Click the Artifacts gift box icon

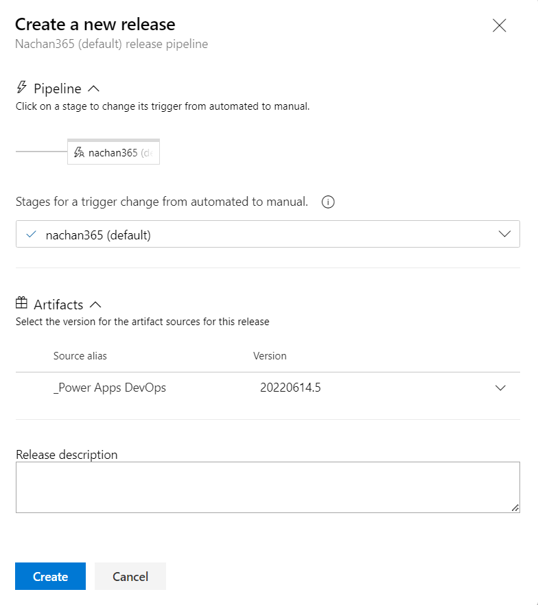(x=21, y=303)
